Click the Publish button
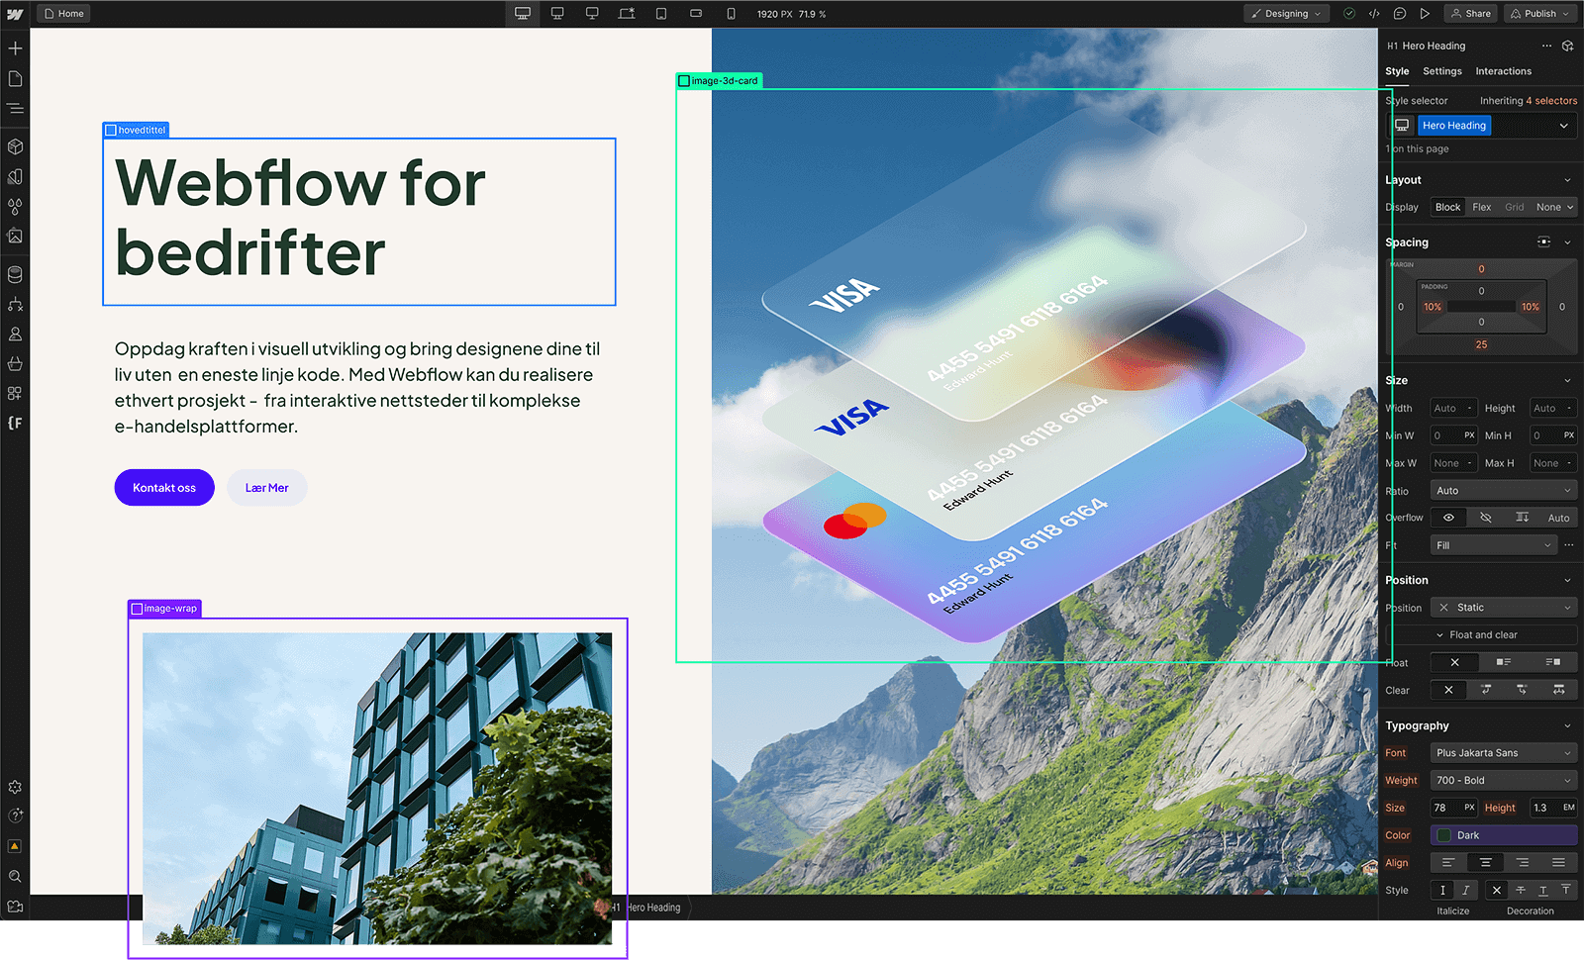The height and width of the screenshot is (960, 1584). coord(1539,14)
